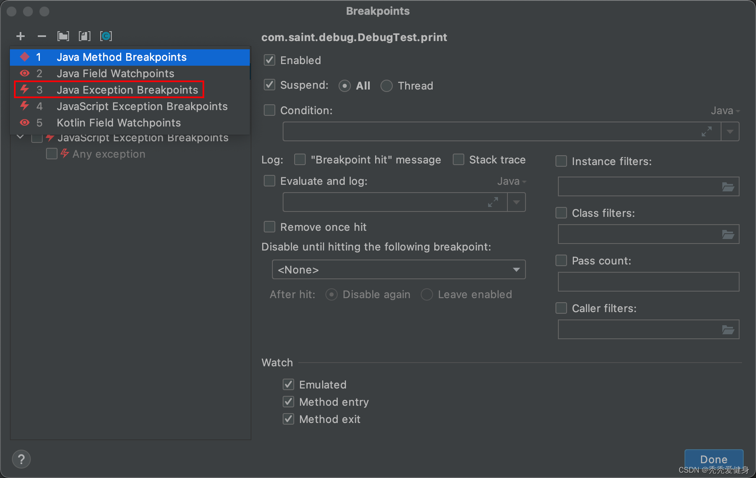This screenshot has height=478, width=756.
Task: Open the <None> breakpoint dependency dropdown
Action: coord(399,270)
